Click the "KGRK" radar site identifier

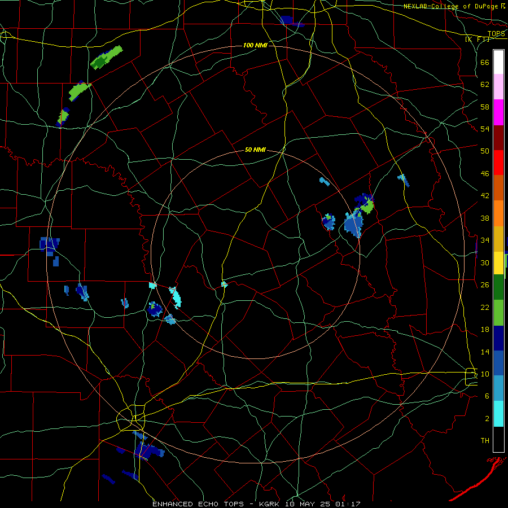(x=270, y=504)
